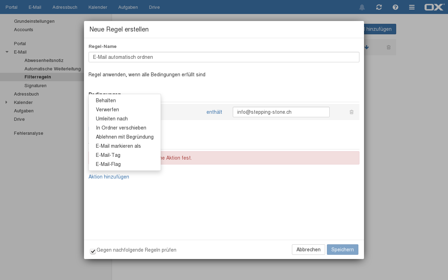448x280 pixels.
Task: Open the 'enthält' comparison dropdown
Action: click(214, 112)
